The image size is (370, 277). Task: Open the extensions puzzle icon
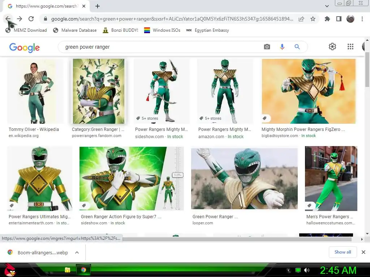[x=327, y=19]
